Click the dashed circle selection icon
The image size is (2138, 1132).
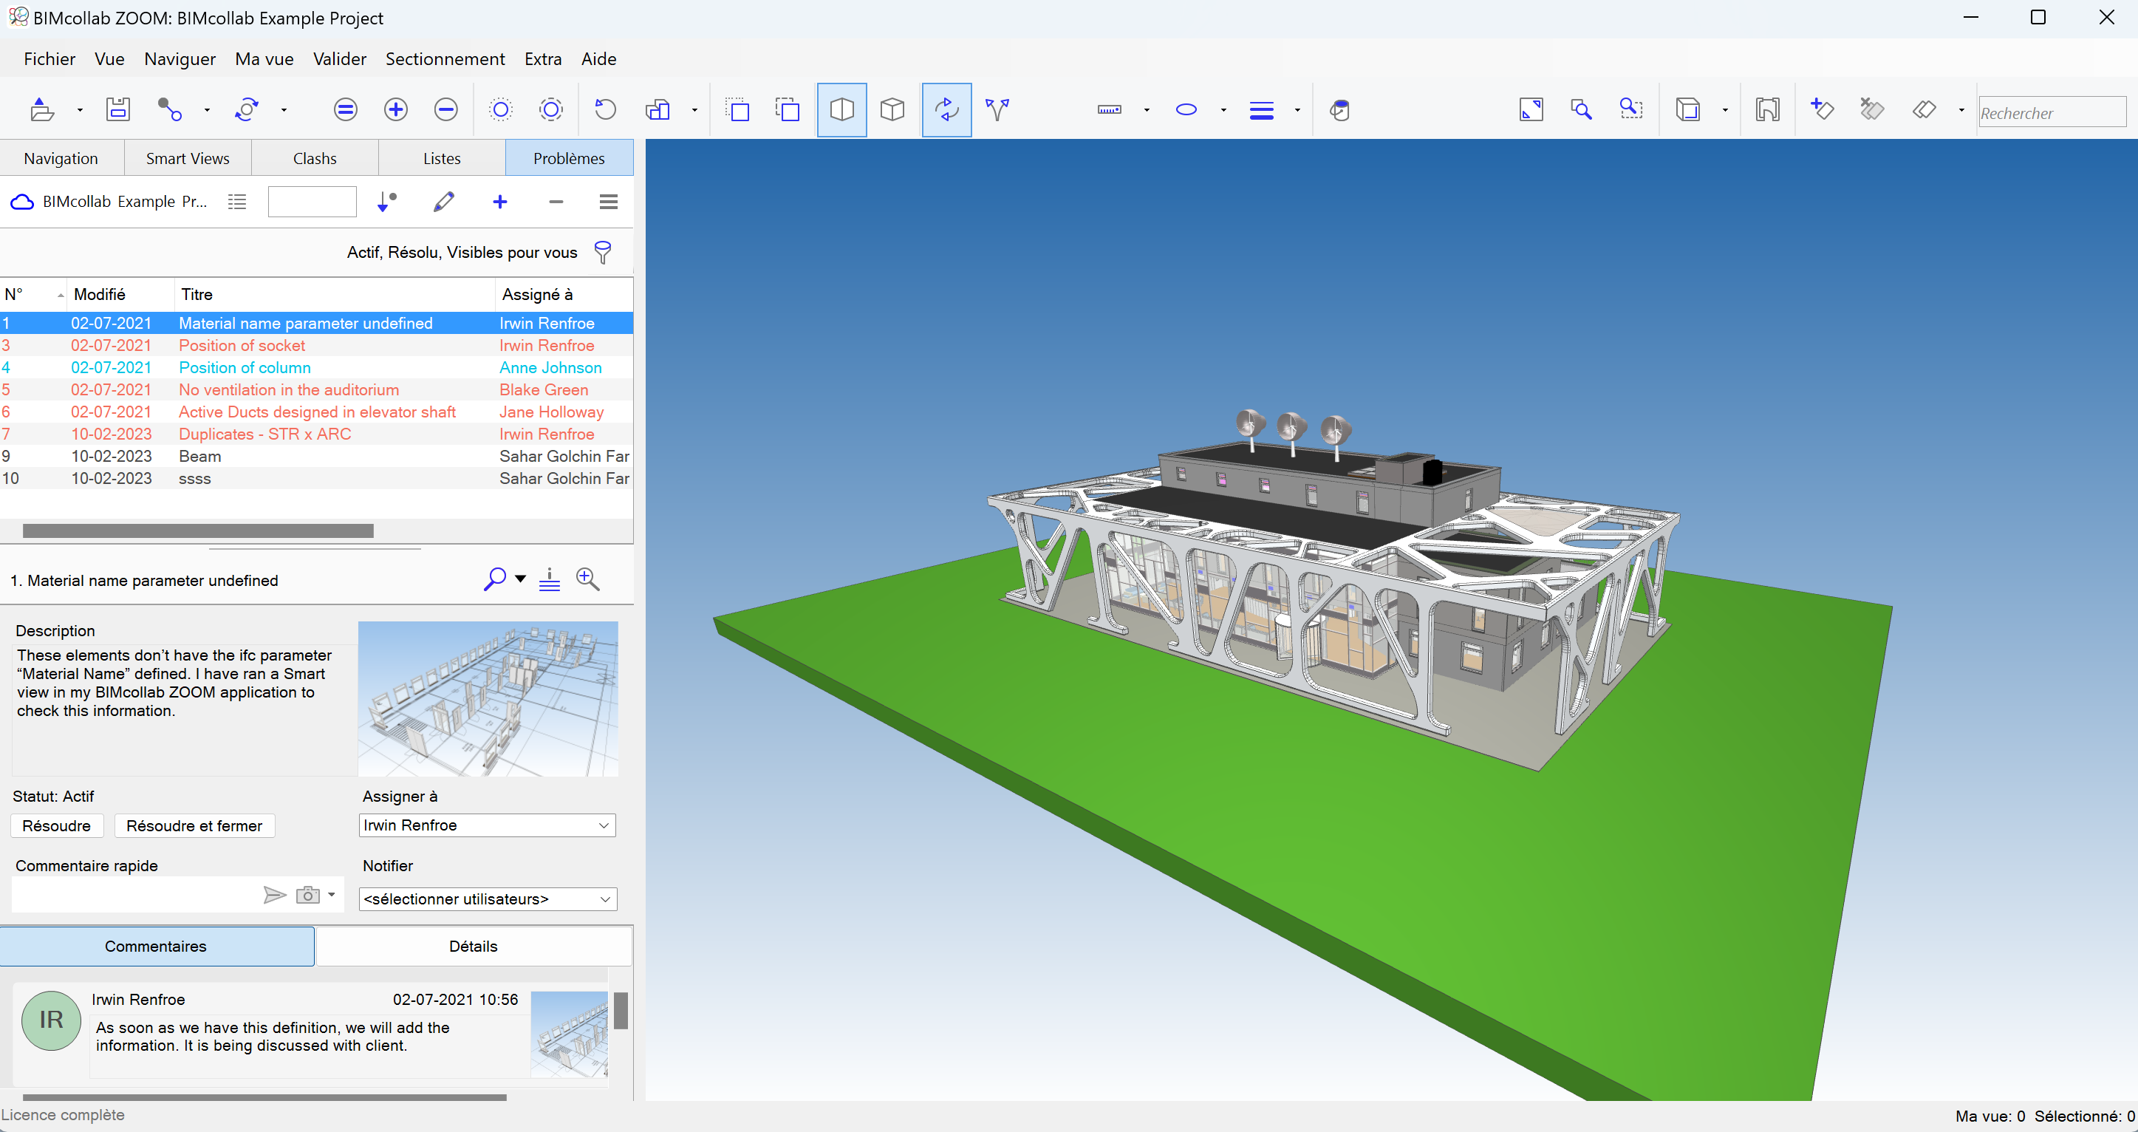pyautogui.click(x=551, y=109)
